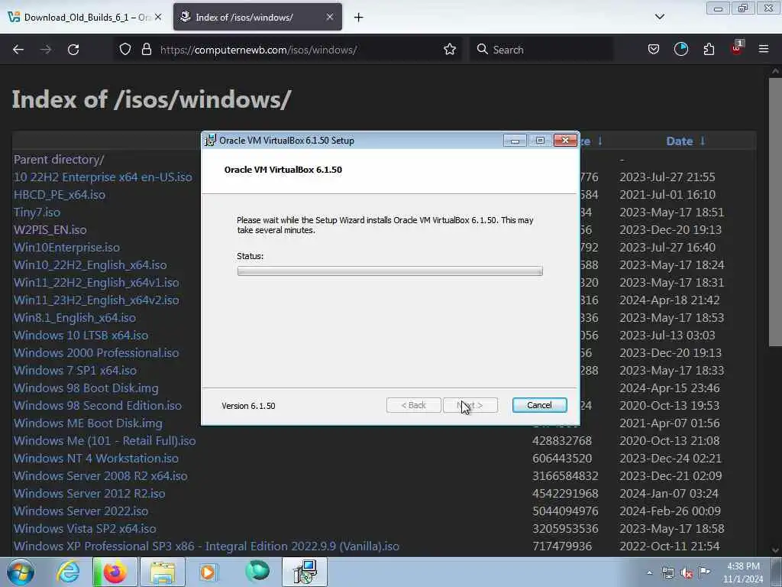The height and width of the screenshot is (587, 782).
Task: Select VirtualBox Setup taskbar icon
Action: pos(305,572)
